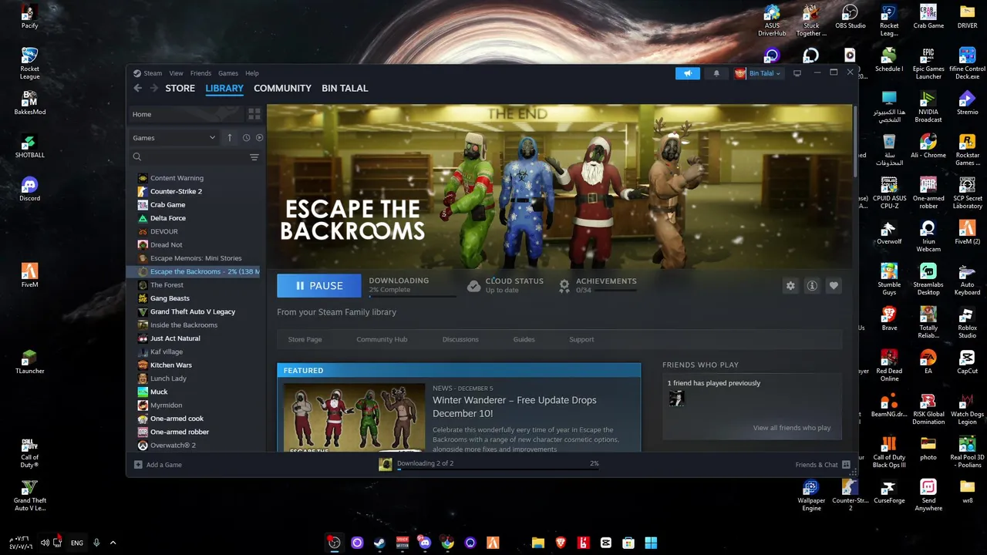The height and width of the screenshot is (555, 987).
Task: Open the Guides tab
Action: click(x=524, y=339)
